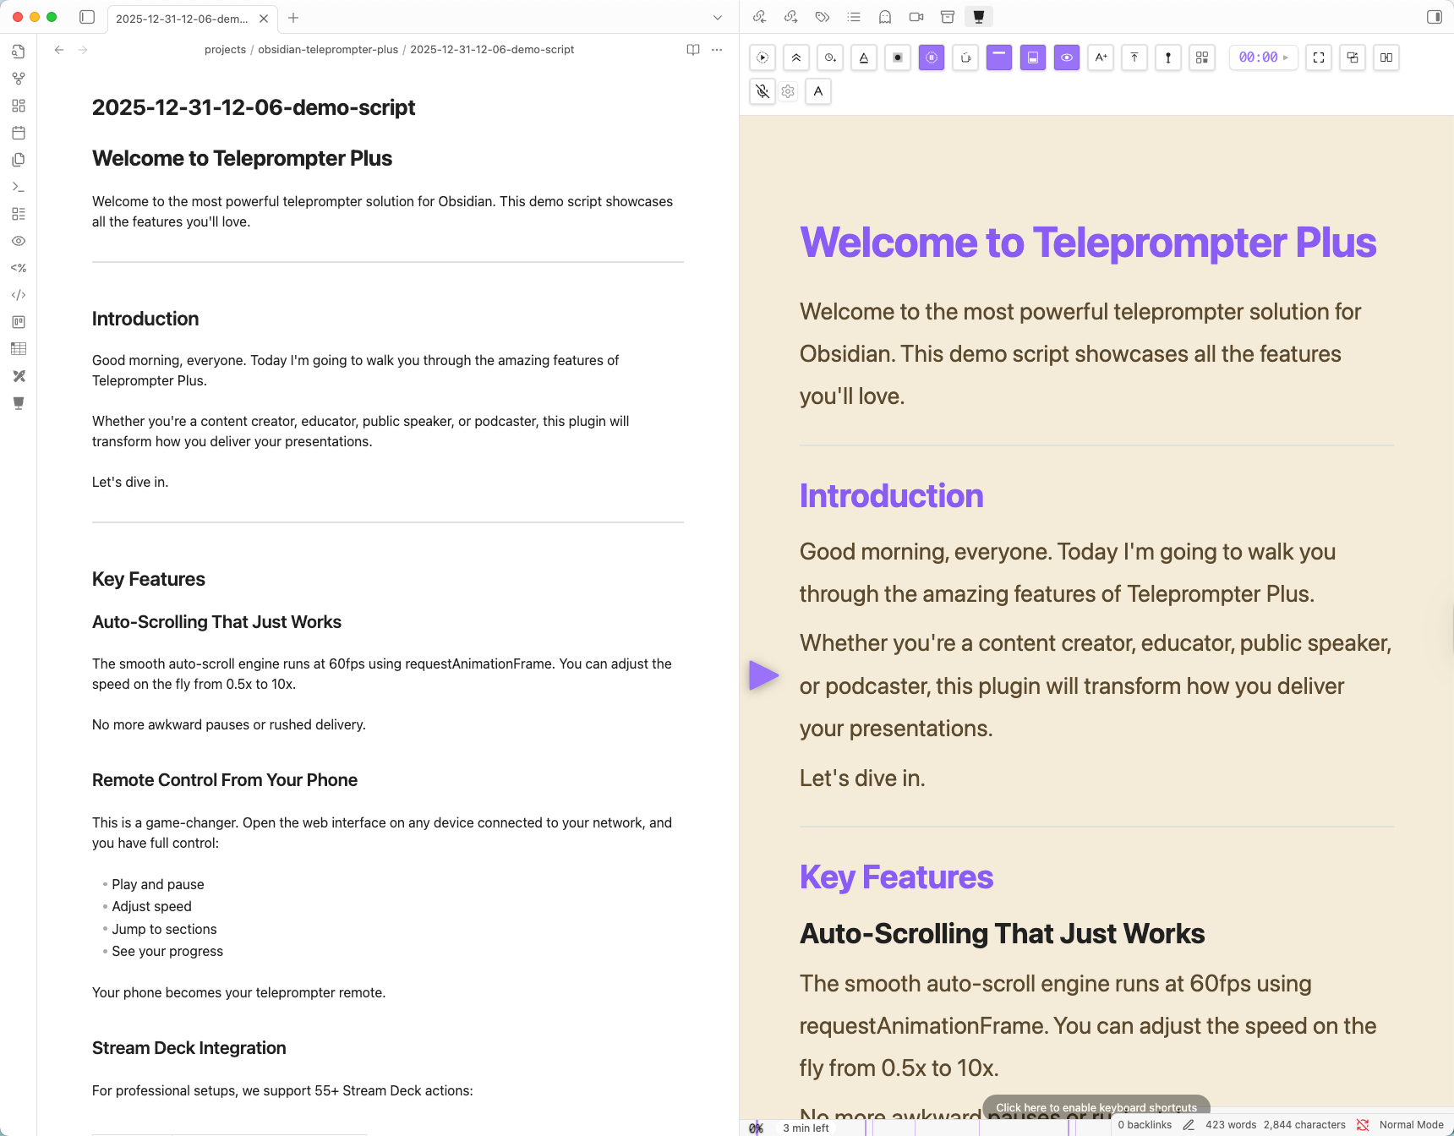Click 'Click here to enable keyboard shortcuts'
The image size is (1454, 1136).
point(1096,1107)
